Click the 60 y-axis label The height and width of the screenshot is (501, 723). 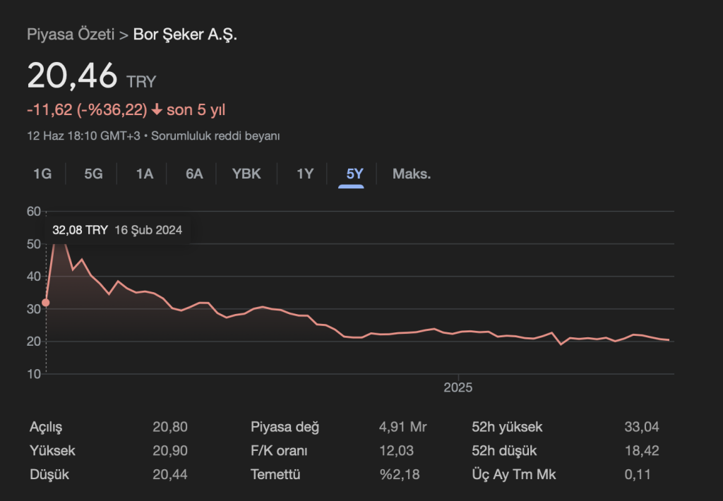[34, 212]
